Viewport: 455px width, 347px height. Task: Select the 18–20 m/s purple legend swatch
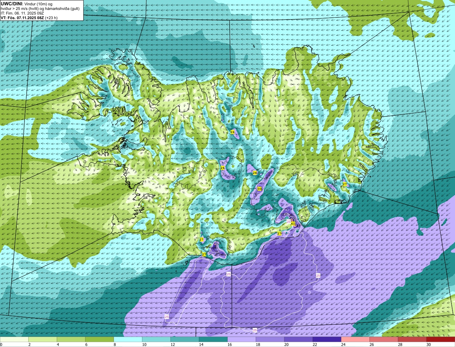coord(270,340)
